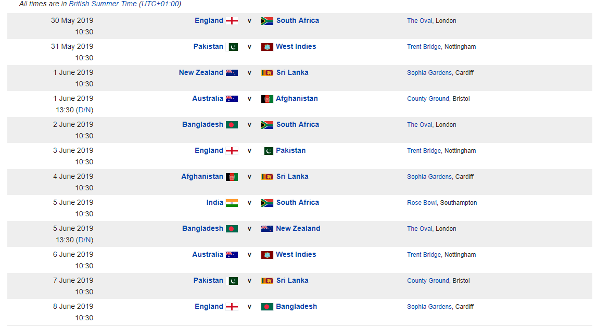
Task: Open Rose Bowl venue link
Action: click(x=422, y=203)
